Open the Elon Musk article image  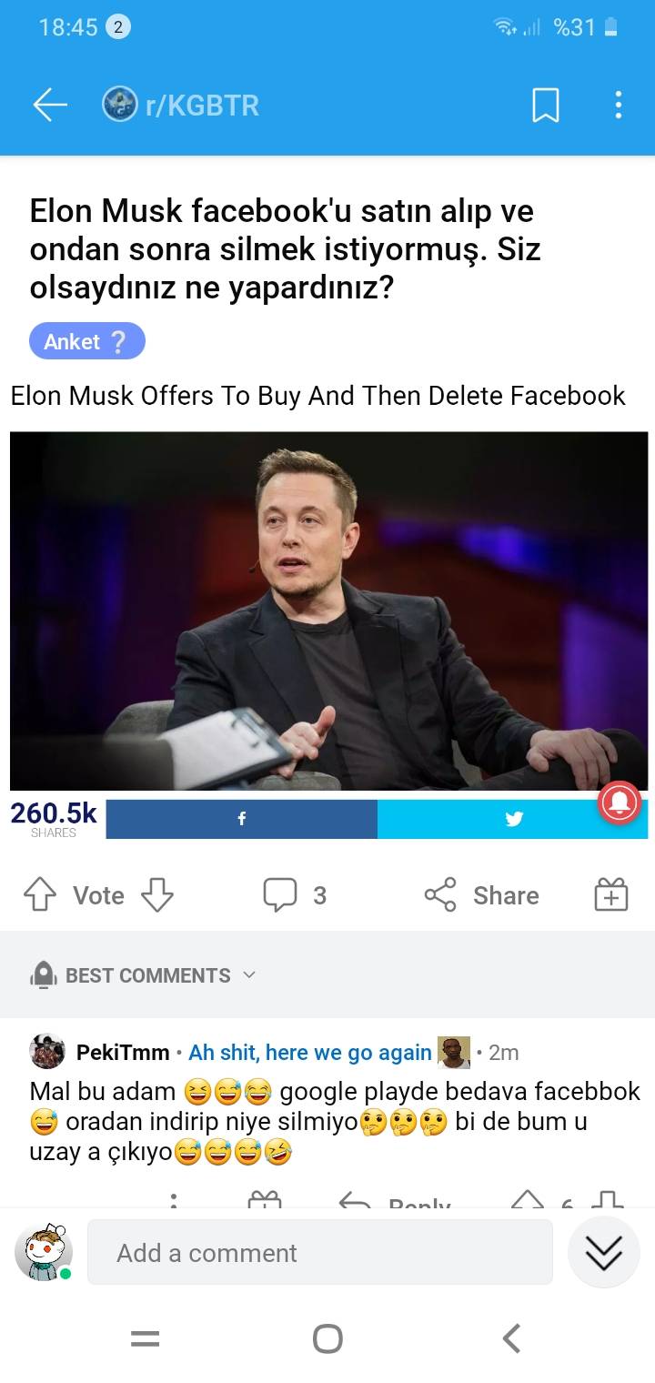coord(328,611)
